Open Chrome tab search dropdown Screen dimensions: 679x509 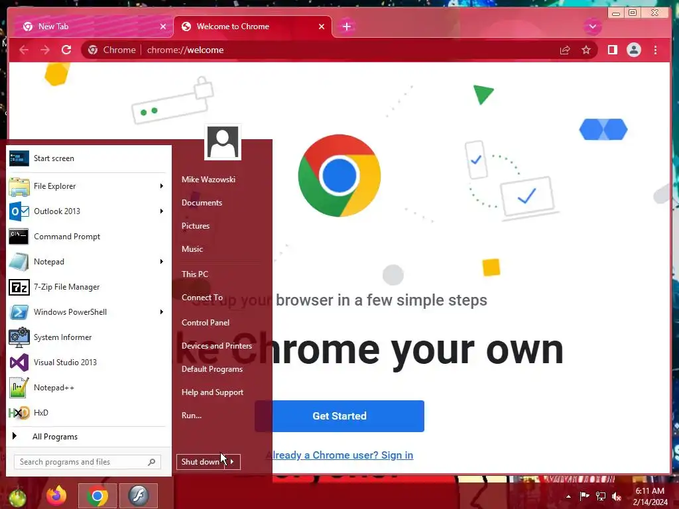592,27
